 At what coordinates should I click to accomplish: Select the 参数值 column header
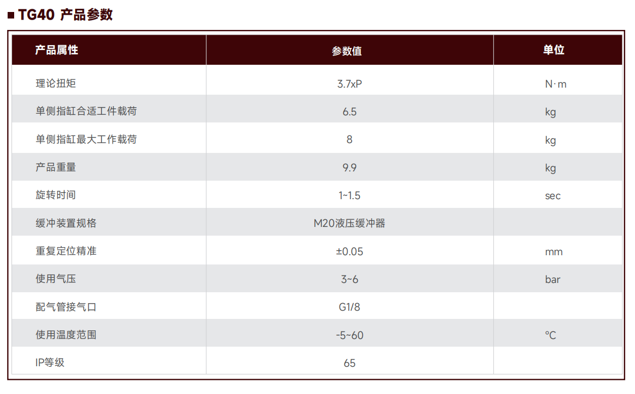(x=347, y=51)
